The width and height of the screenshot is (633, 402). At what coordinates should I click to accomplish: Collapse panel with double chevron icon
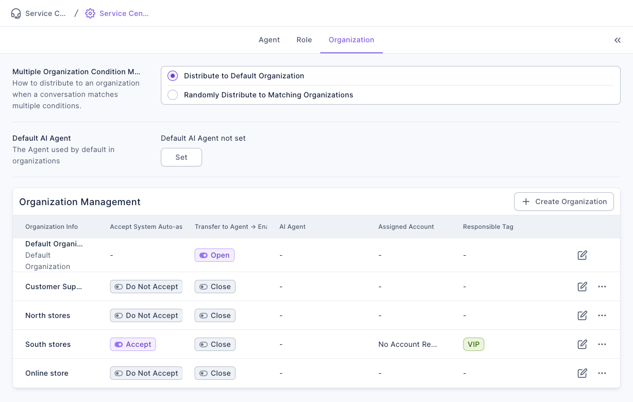(x=618, y=40)
